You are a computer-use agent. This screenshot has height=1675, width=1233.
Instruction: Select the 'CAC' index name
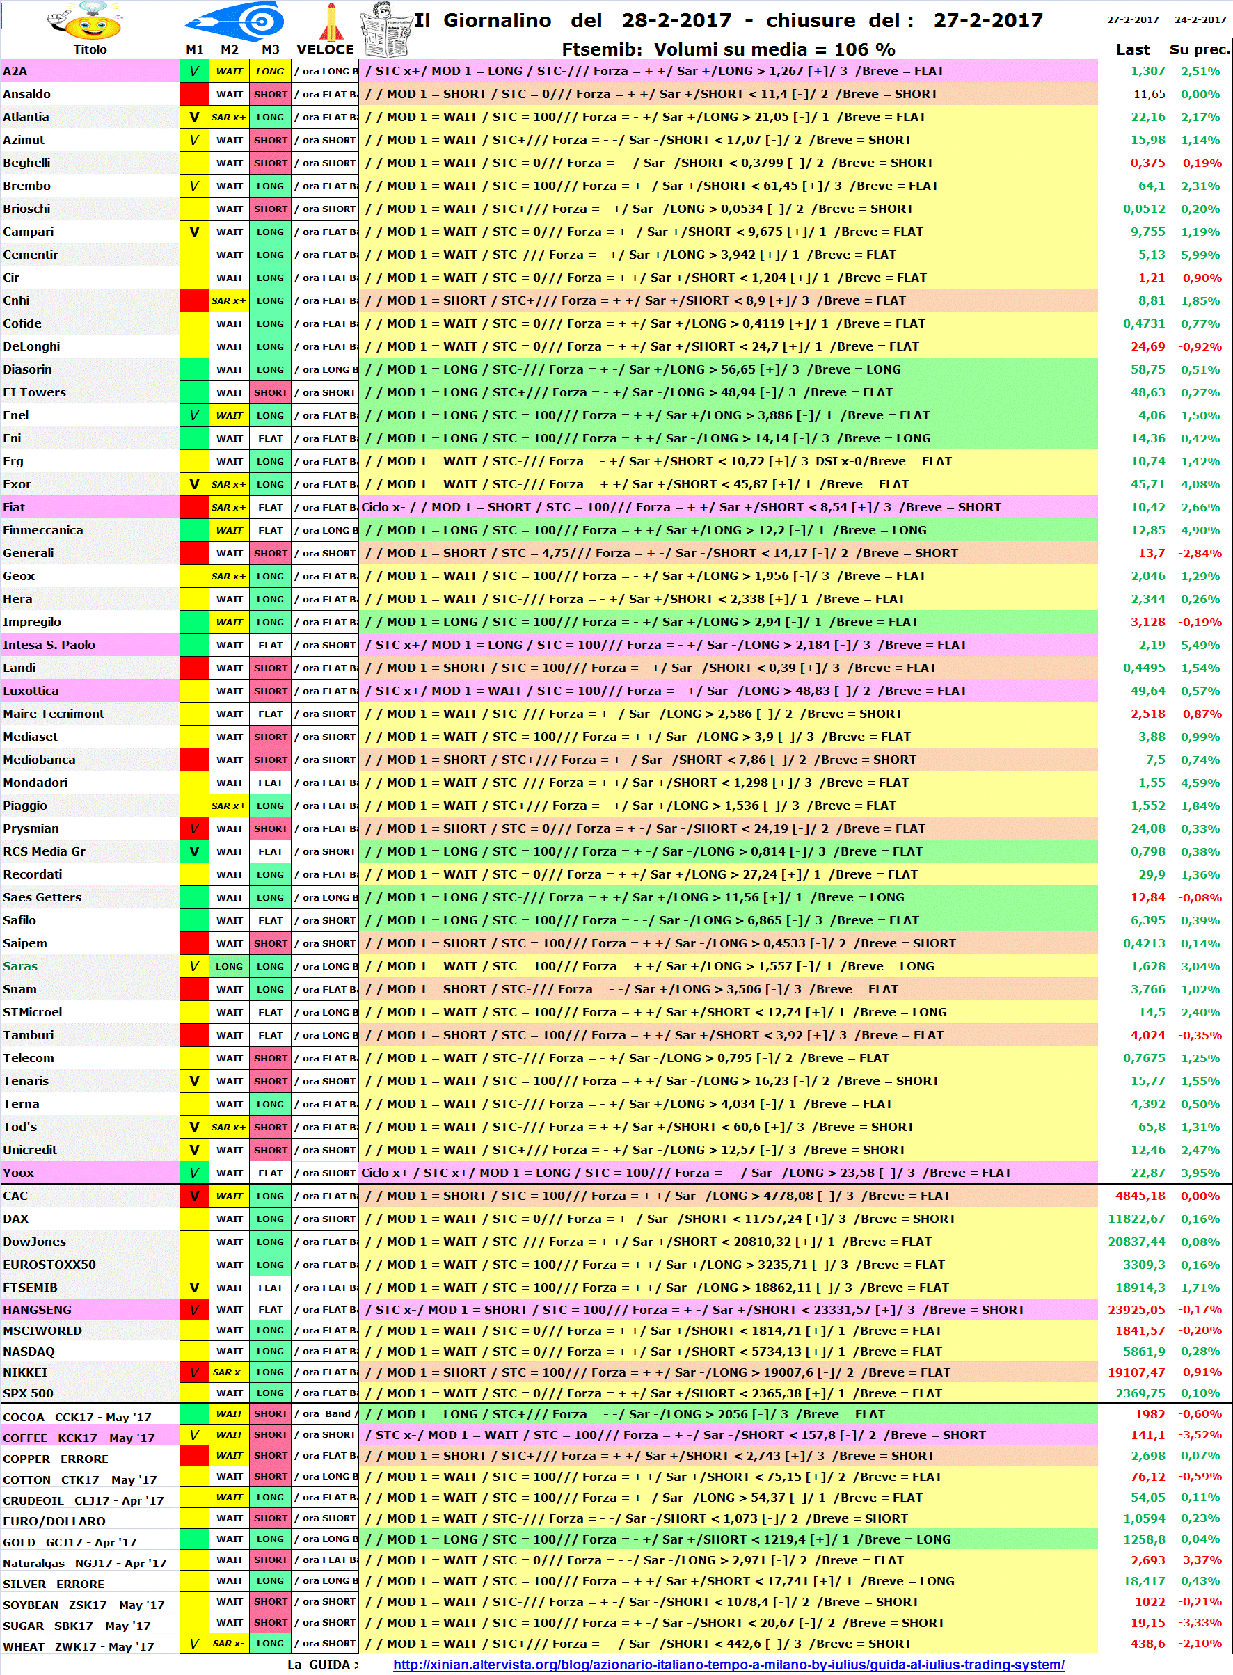(x=16, y=1196)
